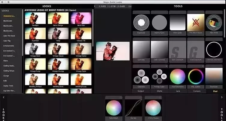Select the Chromatic Aberration ring icon
This screenshot has height=121, width=226.
(214, 49)
